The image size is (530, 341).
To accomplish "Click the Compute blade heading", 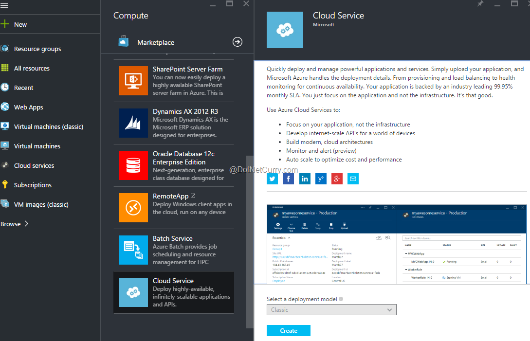I will coord(131,16).
